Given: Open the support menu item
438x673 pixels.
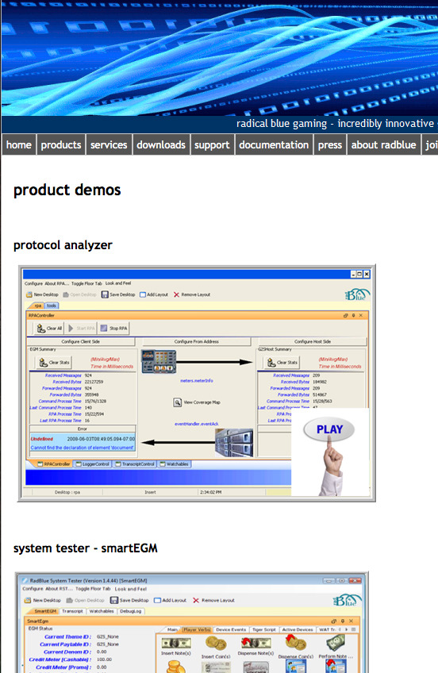Looking at the screenshot, I should point(212,145).
